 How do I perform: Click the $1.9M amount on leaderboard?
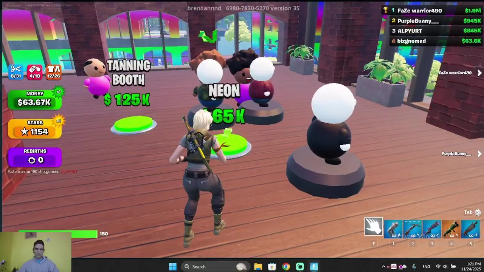pyautogui.click(x=473, y=11)
